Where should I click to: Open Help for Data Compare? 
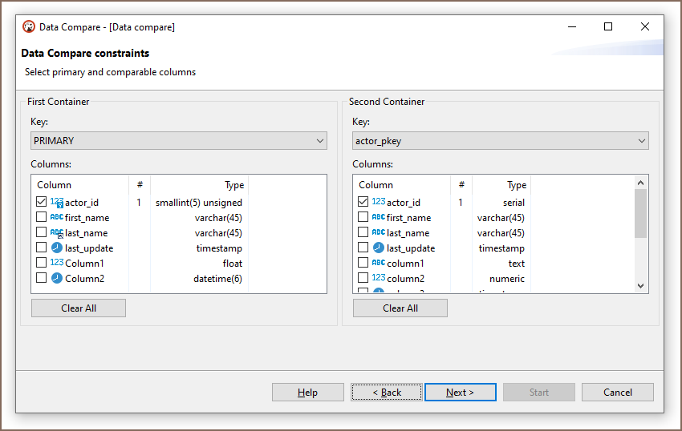click(x=308, y=393)
